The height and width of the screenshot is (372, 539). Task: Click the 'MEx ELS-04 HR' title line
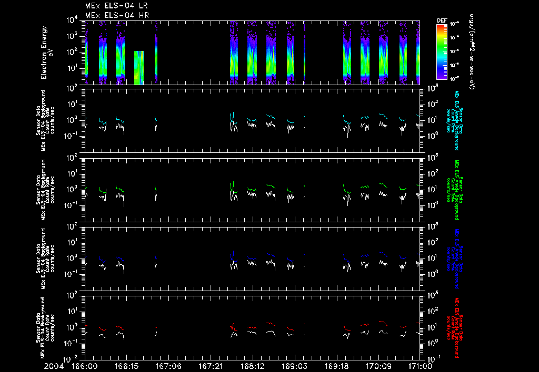(x=117, y=15)
